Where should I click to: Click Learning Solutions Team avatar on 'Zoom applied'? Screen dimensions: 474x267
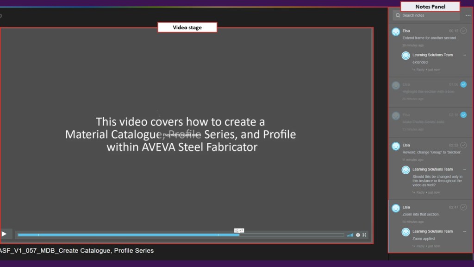(406, 232)
